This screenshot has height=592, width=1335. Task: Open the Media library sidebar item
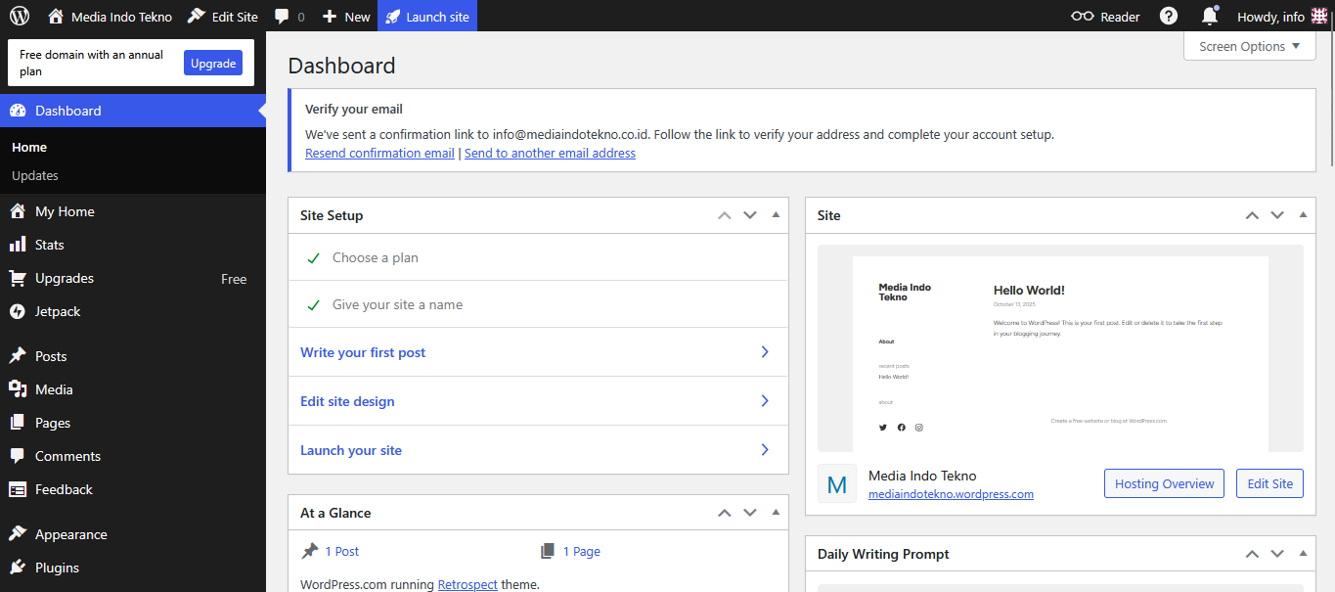54,389
